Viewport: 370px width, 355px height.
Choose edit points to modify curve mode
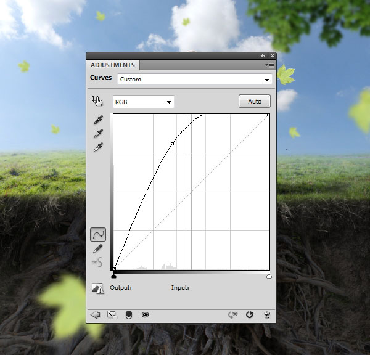point(98,234)
